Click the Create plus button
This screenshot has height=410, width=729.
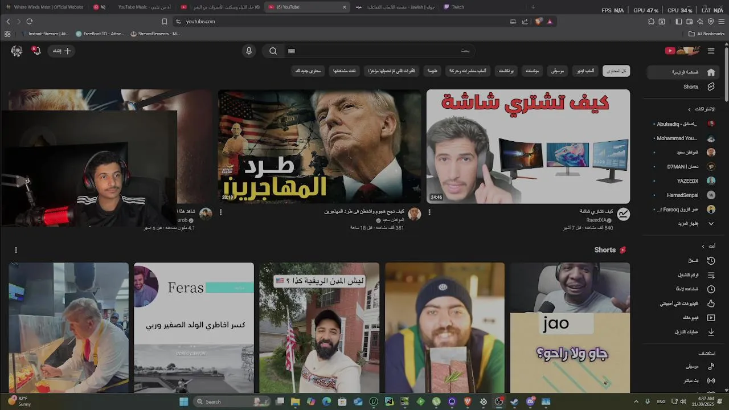click(62, 51)
